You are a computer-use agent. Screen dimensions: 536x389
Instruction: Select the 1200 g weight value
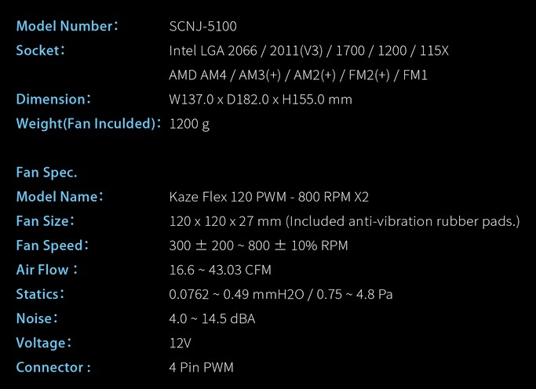pyautogui.click(x=189, y=124)
